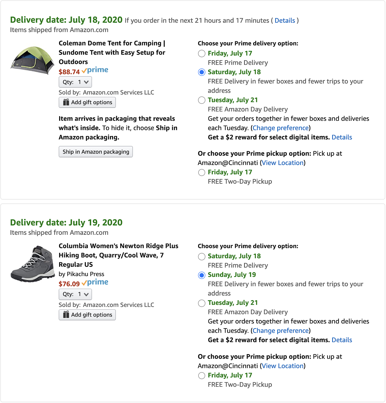This screenshot has height=403, width=386.
Task: Open Details for boot $2 digital reward
Action: coord(342,340)
